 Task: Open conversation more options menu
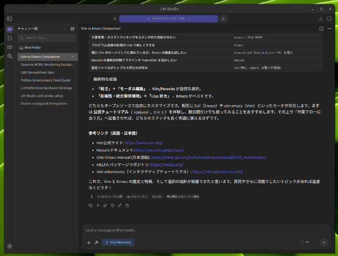click(x=330, y=29)
